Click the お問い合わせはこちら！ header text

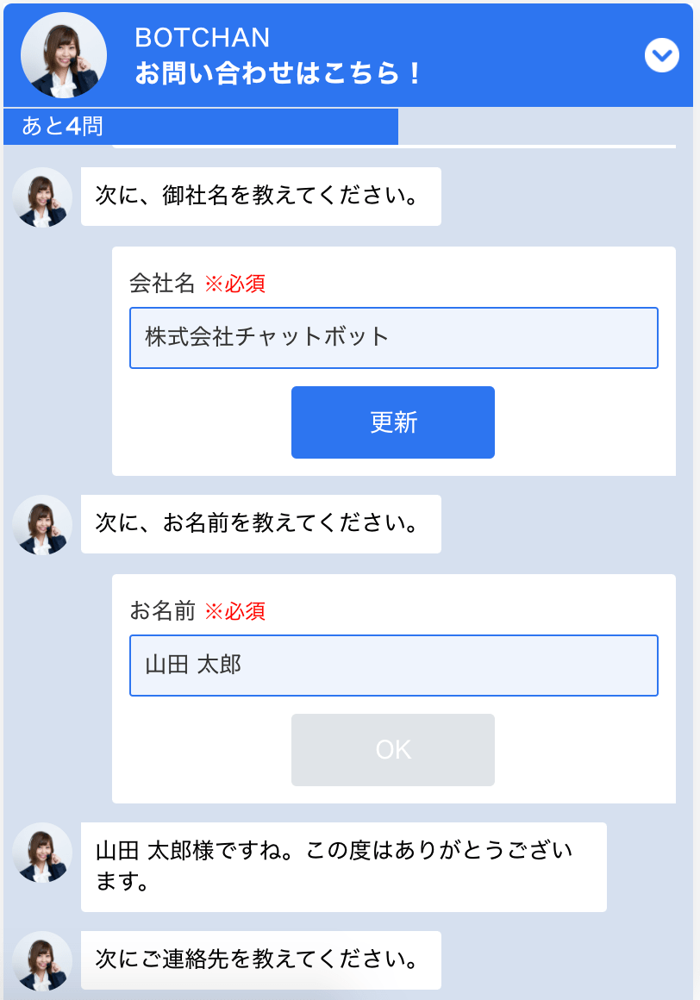coord(278,73)
